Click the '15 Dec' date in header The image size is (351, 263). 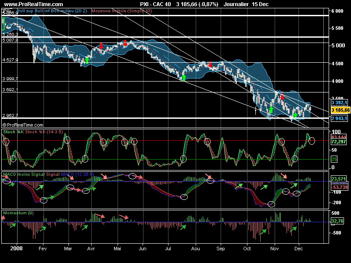point(260,4)
